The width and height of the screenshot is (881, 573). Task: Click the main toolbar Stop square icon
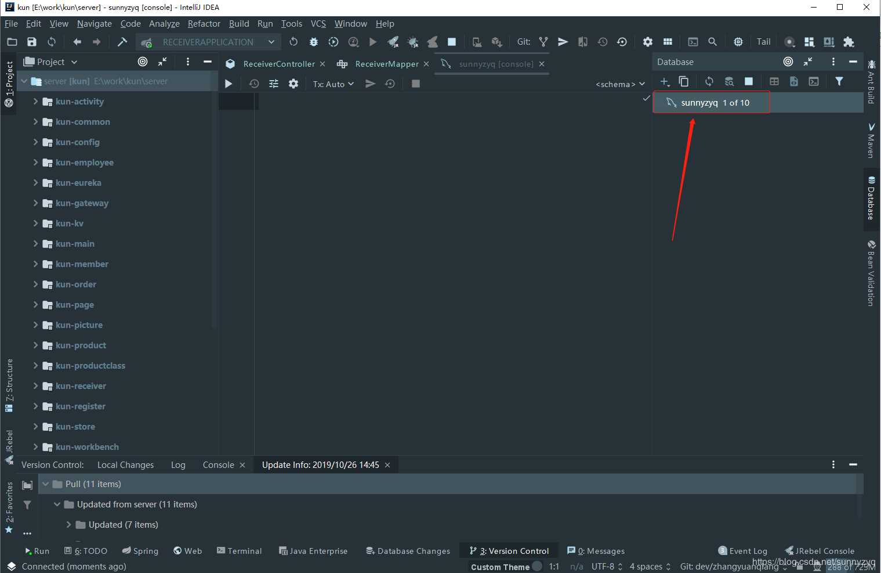(452, 42)
